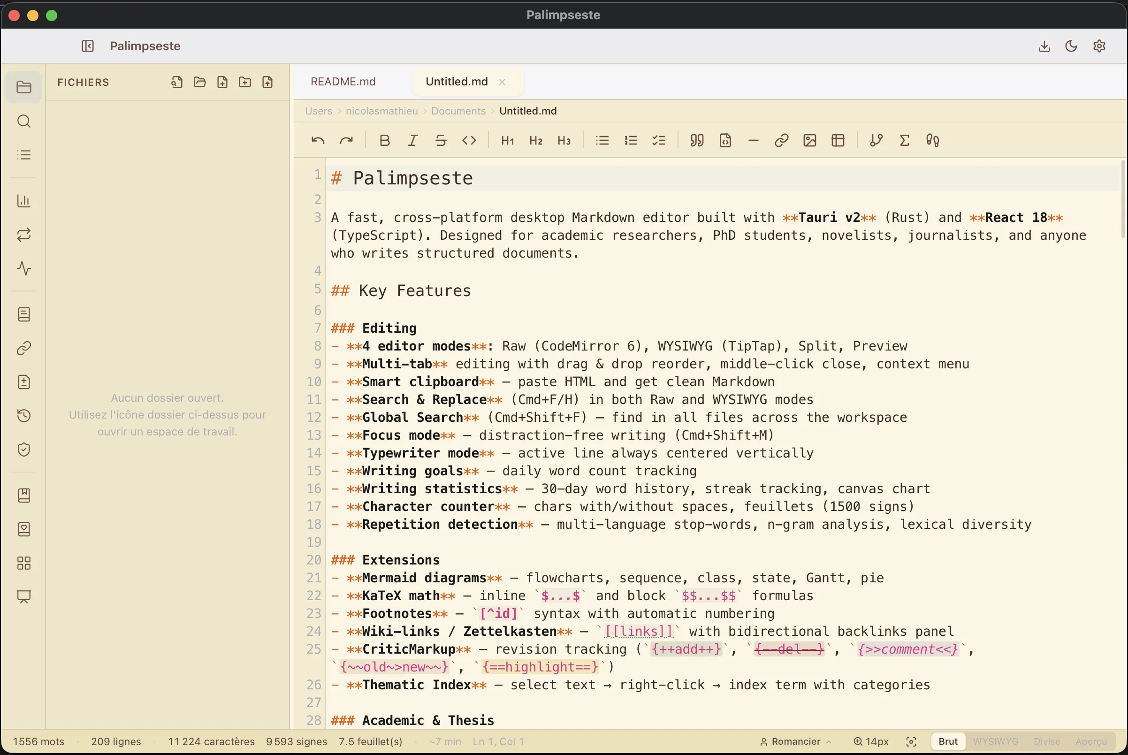Open the version history clock icon
The height and width of the screenshot is (755, 1128).
tap(23, 416)
